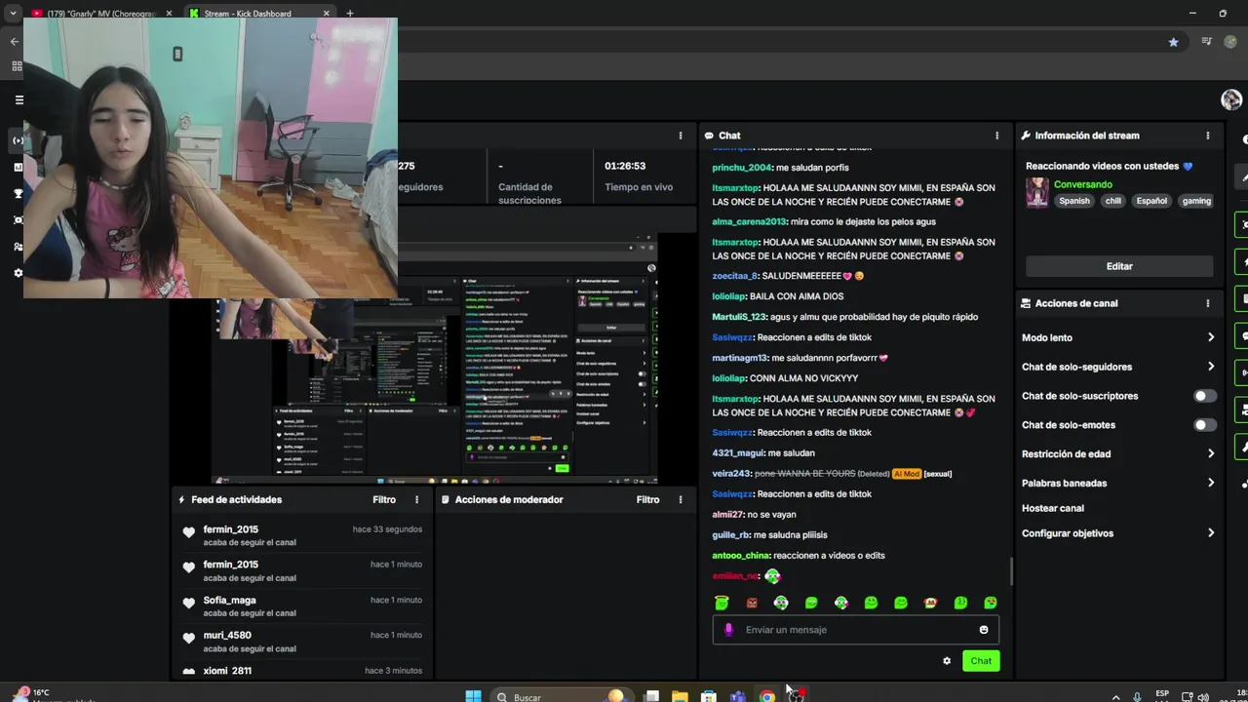Click username zoecitaa_8 in chat
Image resolution: width=1248 pixels, height=702 pixels.
(734, 276)
